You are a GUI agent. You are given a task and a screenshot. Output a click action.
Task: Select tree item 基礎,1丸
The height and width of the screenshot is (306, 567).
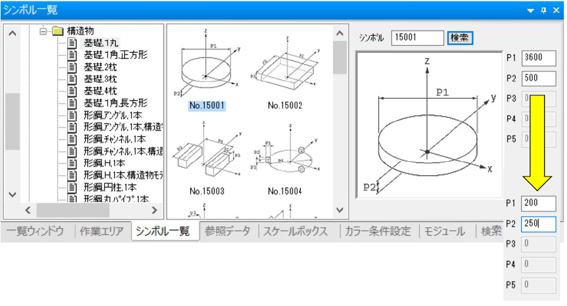pyautogui.click(x=101, y=43)
